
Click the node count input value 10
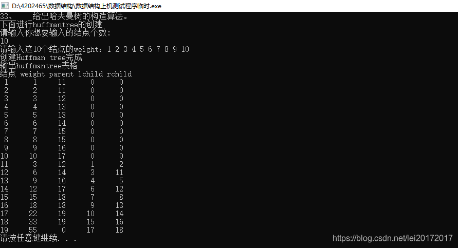pyautogui.click(x=4, y=41)
